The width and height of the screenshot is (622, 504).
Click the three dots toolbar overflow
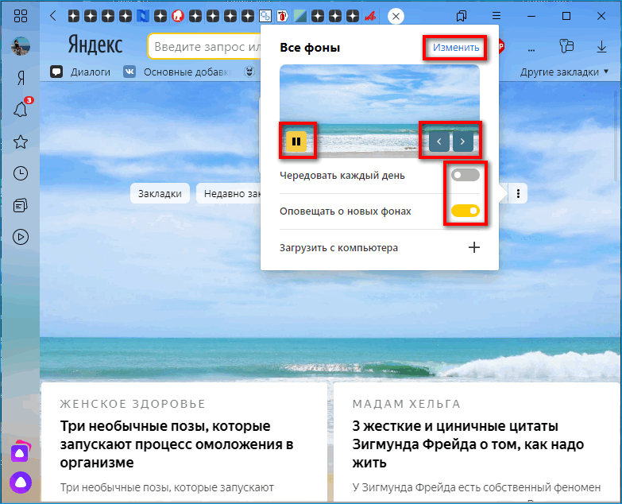[531, 50]
